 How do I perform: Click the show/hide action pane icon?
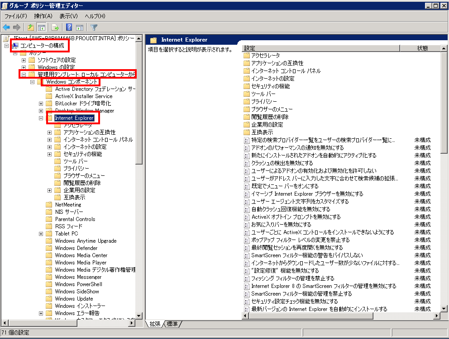[80, 27]
